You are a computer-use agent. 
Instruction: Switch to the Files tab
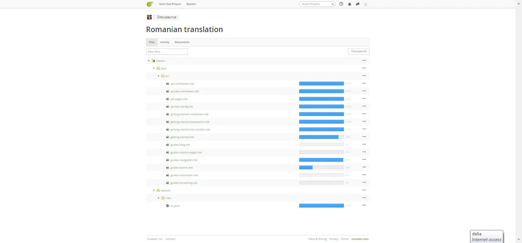tap(152, 42)
